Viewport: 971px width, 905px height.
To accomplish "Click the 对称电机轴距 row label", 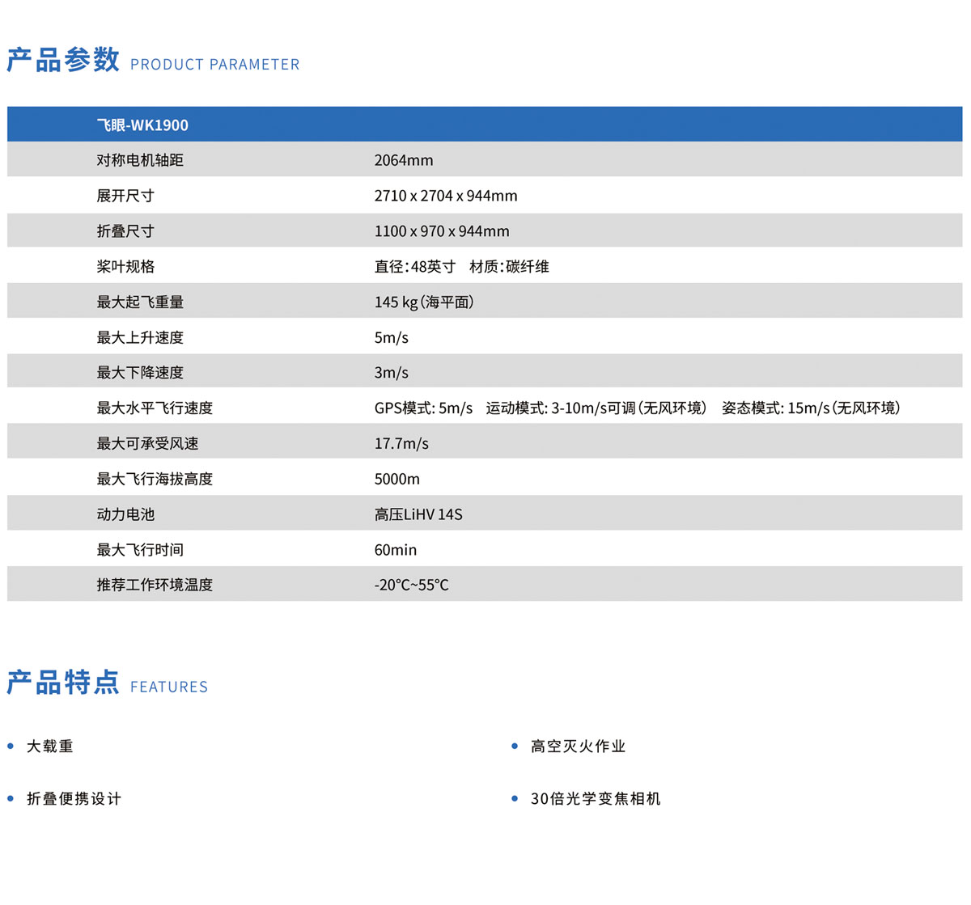I will pos(140,160).
